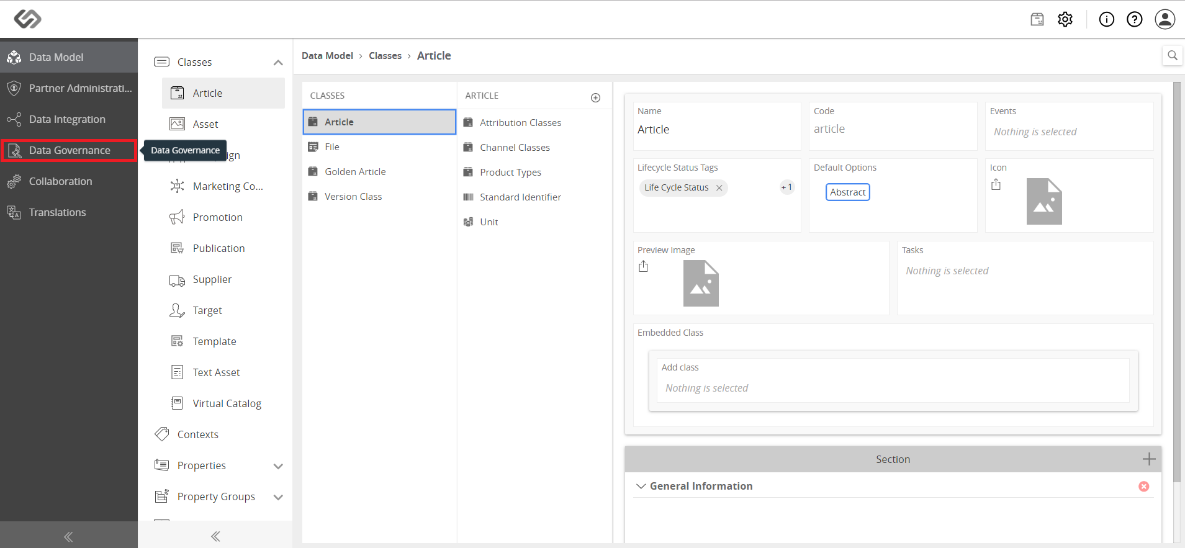
Task: Click the Code field showing article
Action: point(893,129)
